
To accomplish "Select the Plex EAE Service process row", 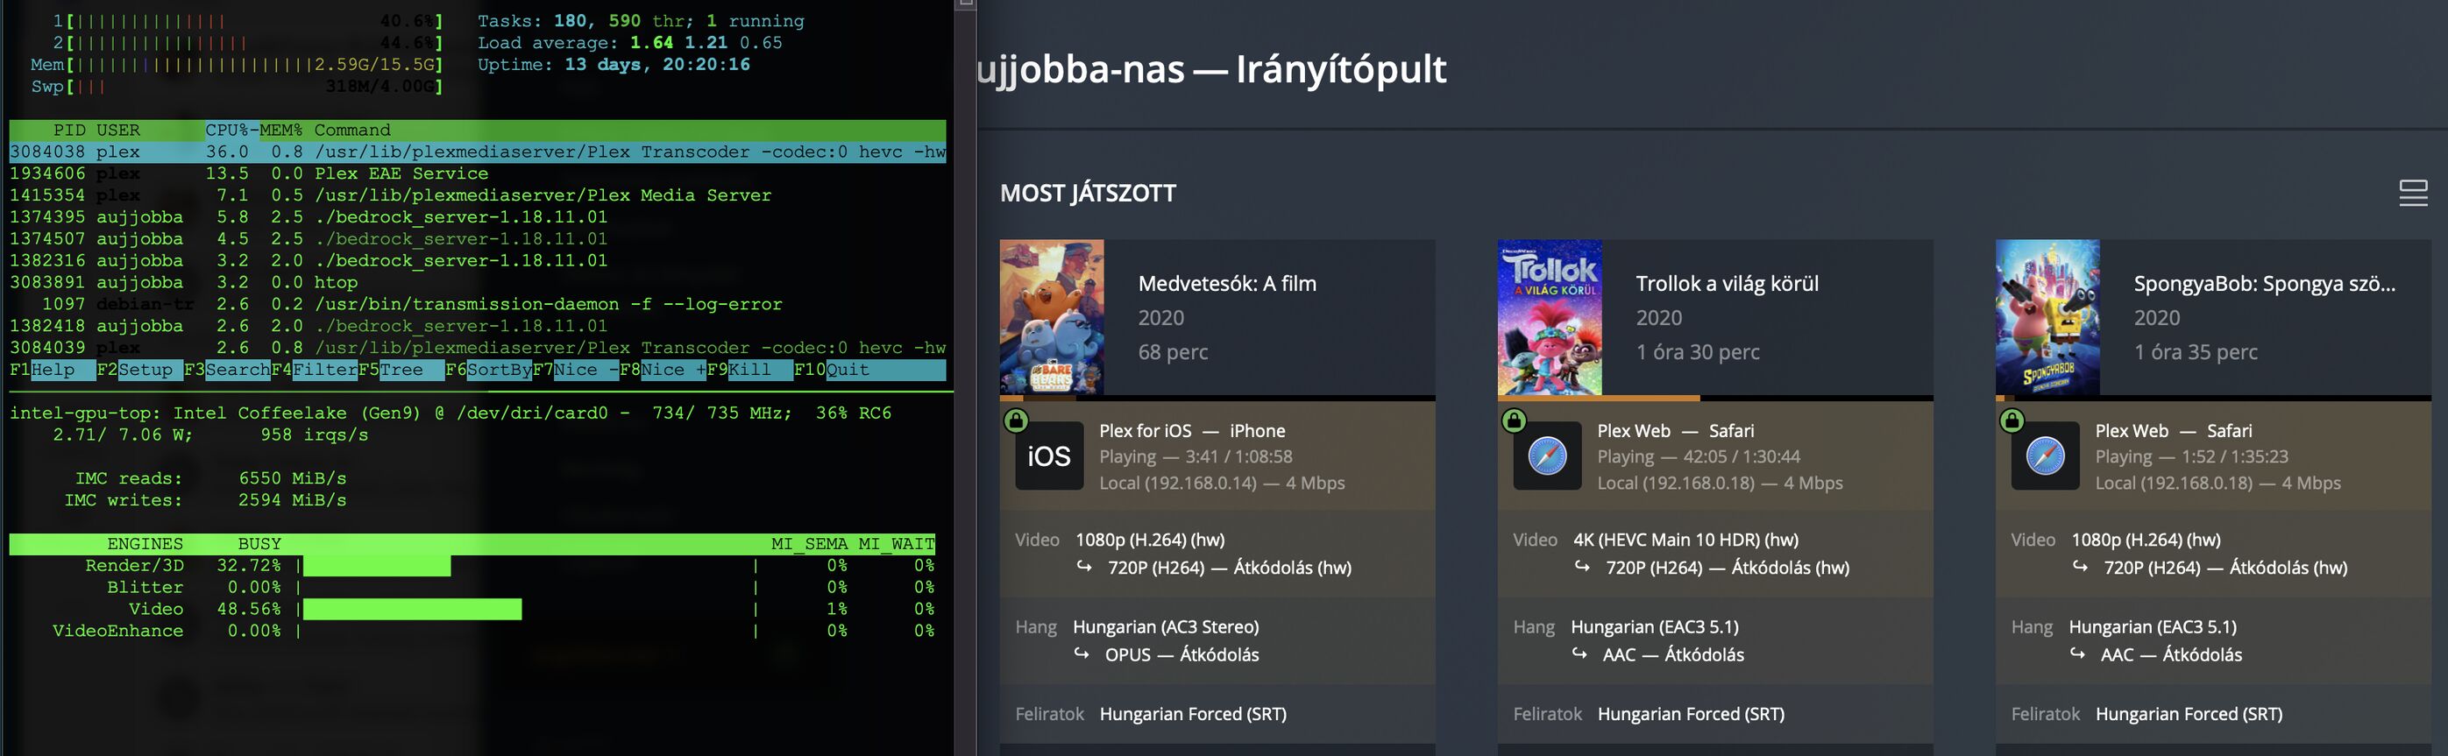I will click(477, 173).
